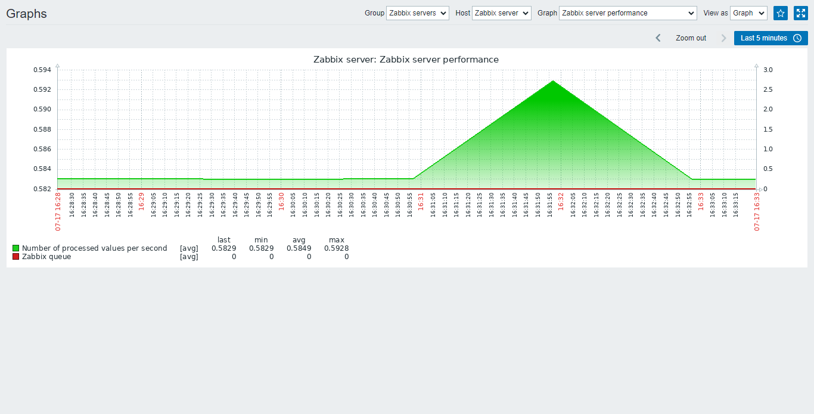The width and height of the screenshot is (814, 414).
Task: Click the graph peak near 16:31:55
Action: click(x=553, y=81)
